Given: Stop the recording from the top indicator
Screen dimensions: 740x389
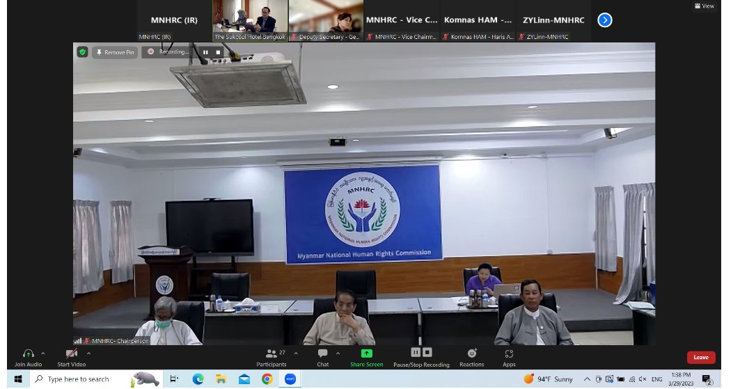Looking at the screenshot, I should click(218, 52).
